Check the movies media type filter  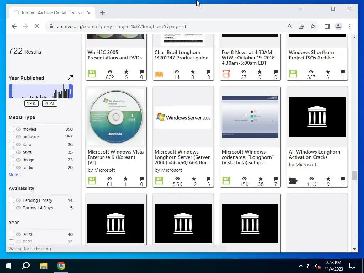tap(11, 129)
